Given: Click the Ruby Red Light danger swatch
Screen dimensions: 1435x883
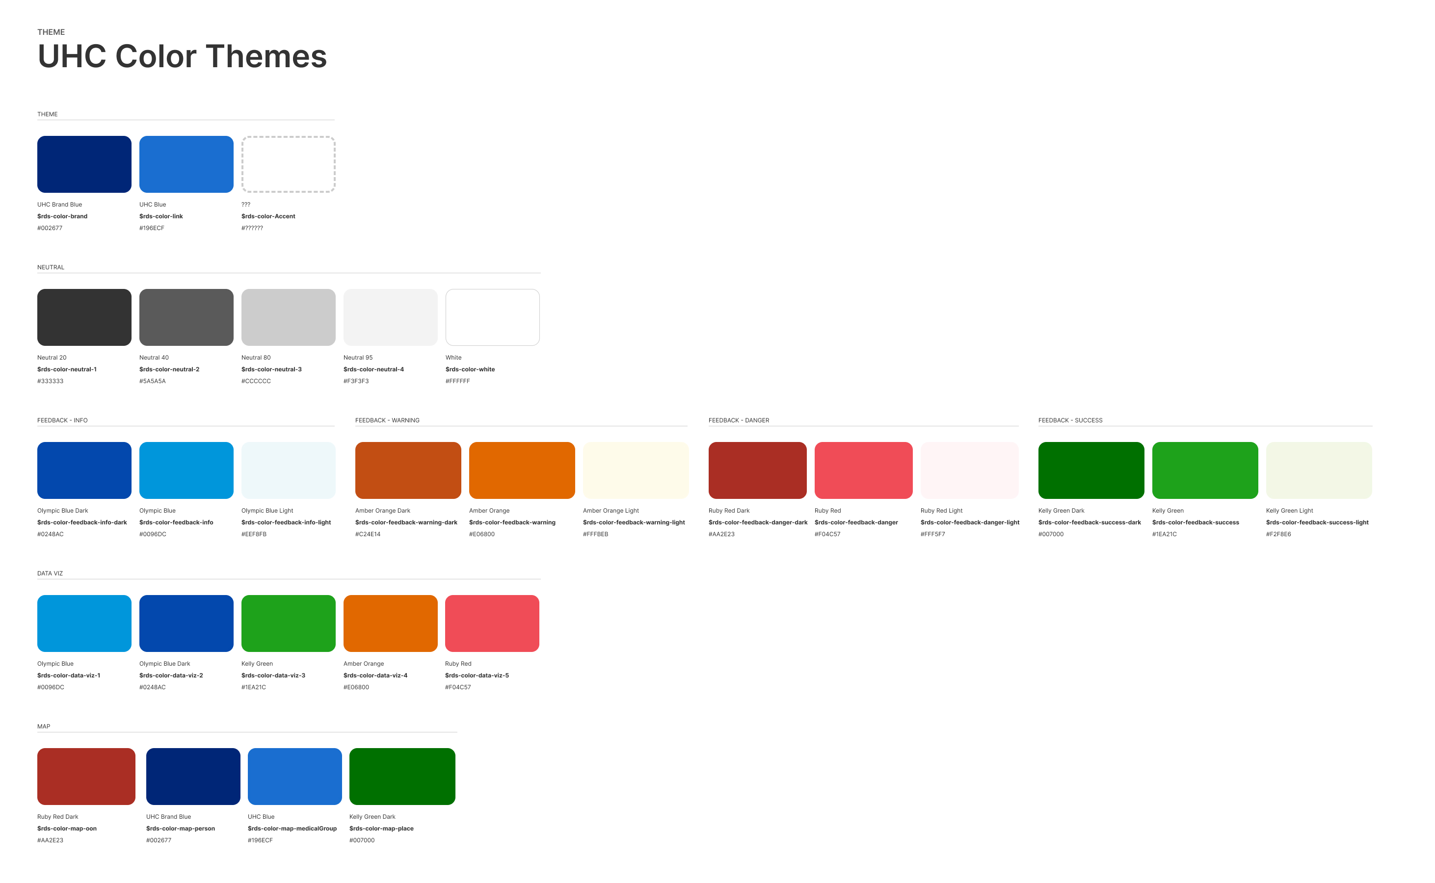Looking at the screenshot, I should 969,470.
